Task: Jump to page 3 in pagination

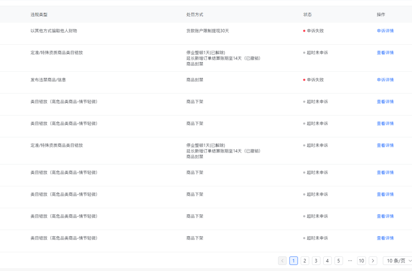Action: pos(316,261)
